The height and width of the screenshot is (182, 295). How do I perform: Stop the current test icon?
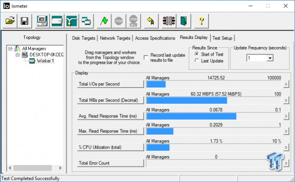118,21
